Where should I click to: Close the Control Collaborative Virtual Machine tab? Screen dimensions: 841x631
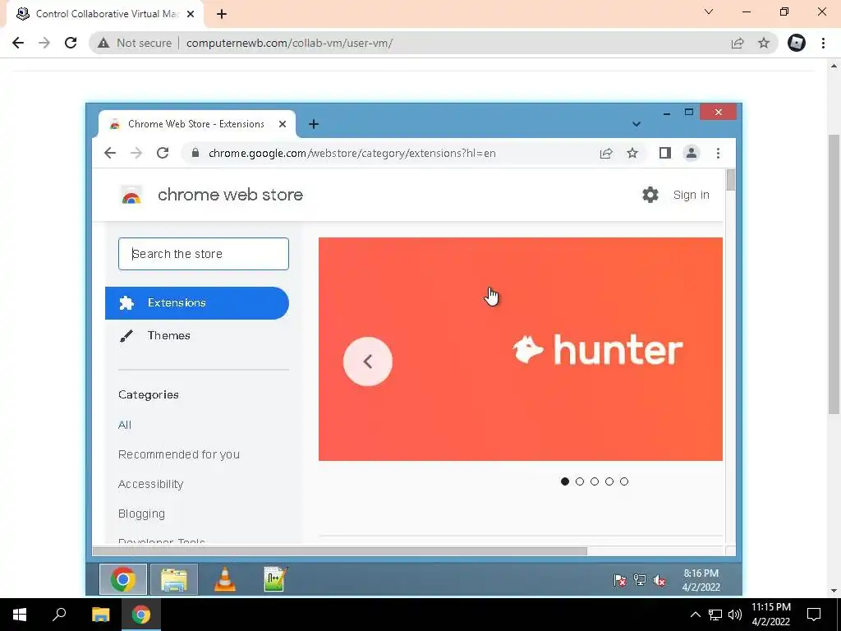pos(191,14)
